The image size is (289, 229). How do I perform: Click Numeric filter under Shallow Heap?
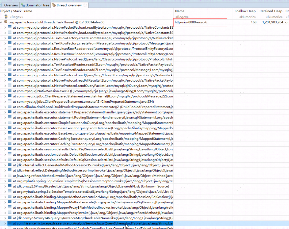coord(247,17)
